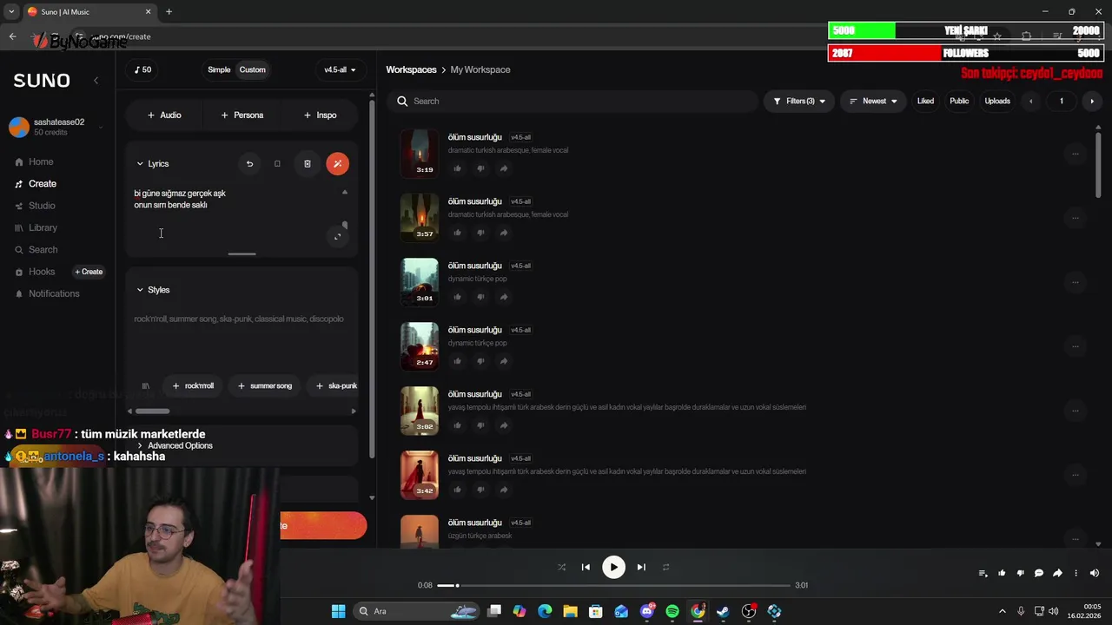
Task: Thumbs down the playing song in player bar
Action: tap(1020, 573)
